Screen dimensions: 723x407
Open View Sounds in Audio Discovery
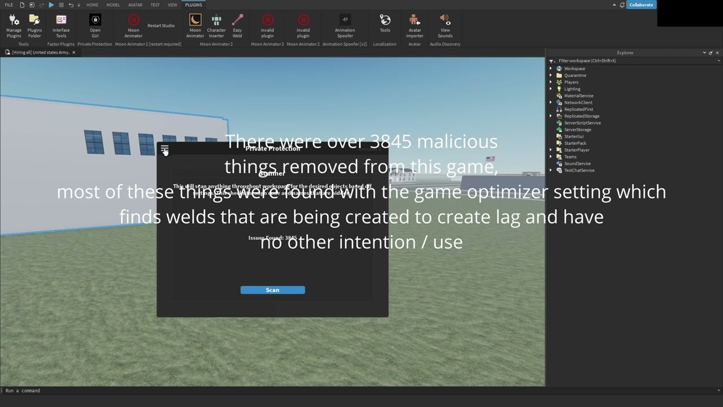coord(445,26)
